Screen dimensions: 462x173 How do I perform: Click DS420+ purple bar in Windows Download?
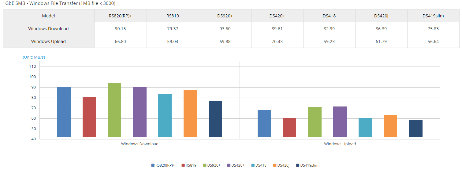pos(140,112)
